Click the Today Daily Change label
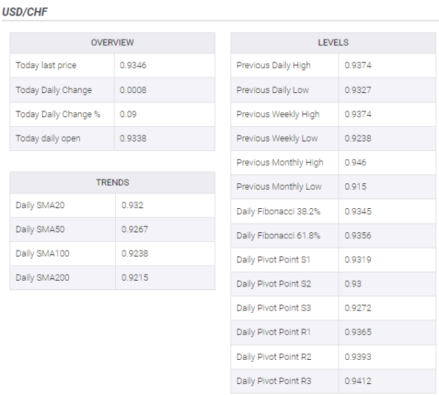This screenshot has height=395, width=439. tap(54, 90)
